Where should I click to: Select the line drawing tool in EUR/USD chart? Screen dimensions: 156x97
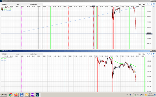[x=149, y=4]
